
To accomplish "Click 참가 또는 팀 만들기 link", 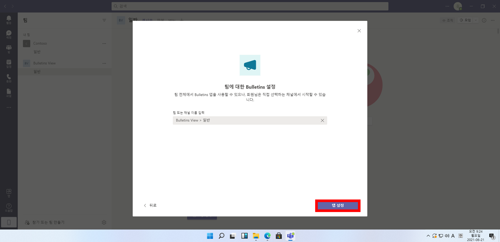I will click(45, 222).
